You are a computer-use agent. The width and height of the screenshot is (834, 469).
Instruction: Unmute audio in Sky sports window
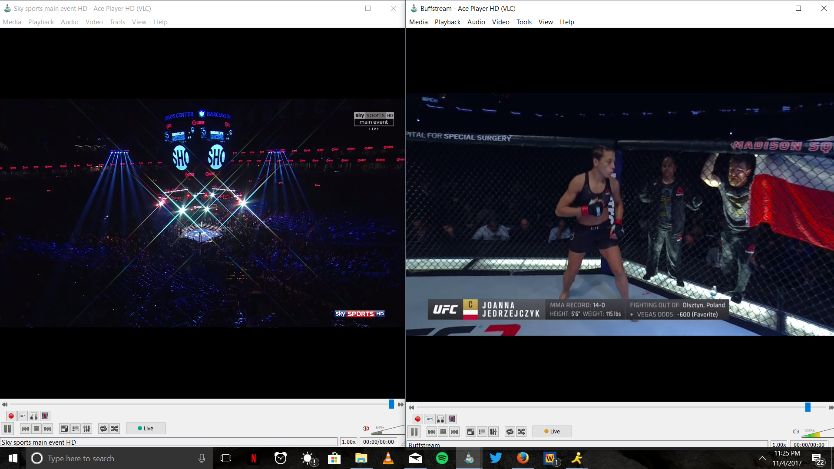point(366,429)
